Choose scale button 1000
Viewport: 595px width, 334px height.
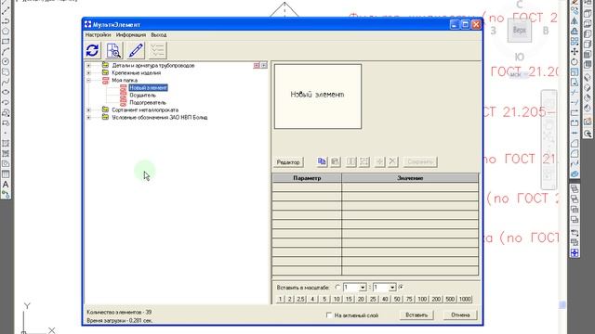pyautogui.click(x=465, y=299)
